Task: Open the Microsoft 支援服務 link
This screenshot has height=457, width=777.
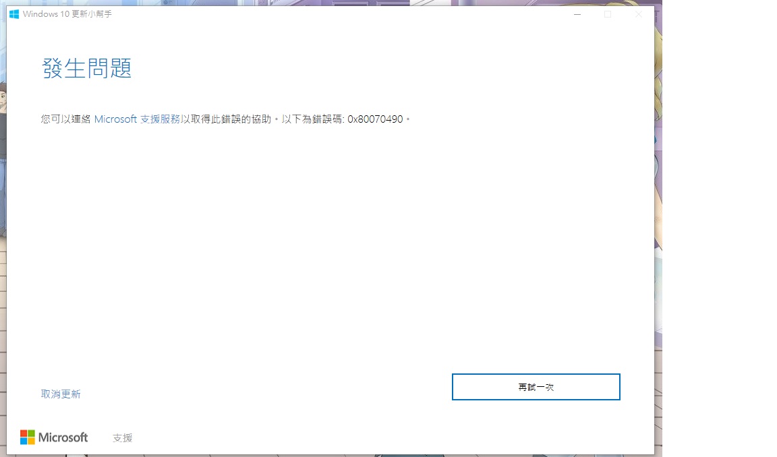Action: 137,119
